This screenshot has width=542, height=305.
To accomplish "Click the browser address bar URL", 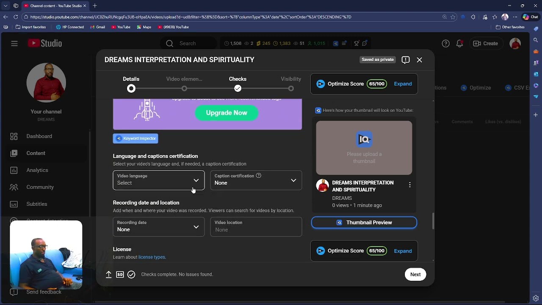I will point(191,17).
